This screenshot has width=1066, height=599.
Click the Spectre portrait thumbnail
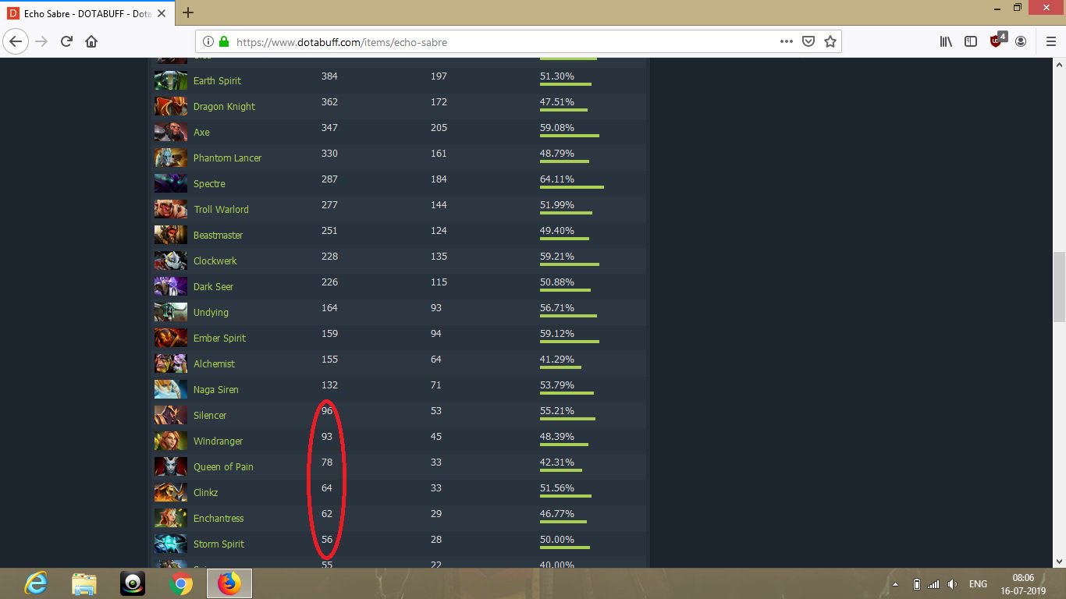[170, 184]
